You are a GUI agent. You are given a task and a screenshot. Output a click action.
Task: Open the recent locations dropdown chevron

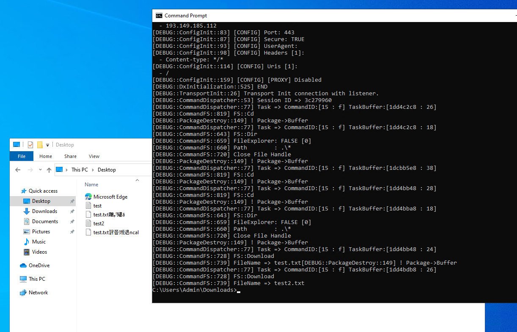click(x=40, y=169)
